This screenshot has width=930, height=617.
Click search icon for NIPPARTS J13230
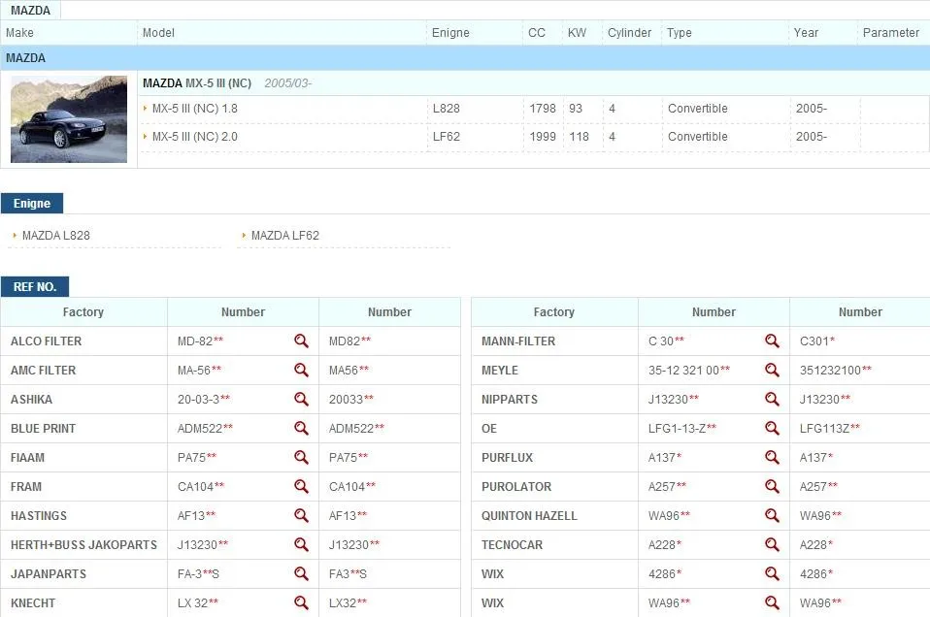point(772,399)
